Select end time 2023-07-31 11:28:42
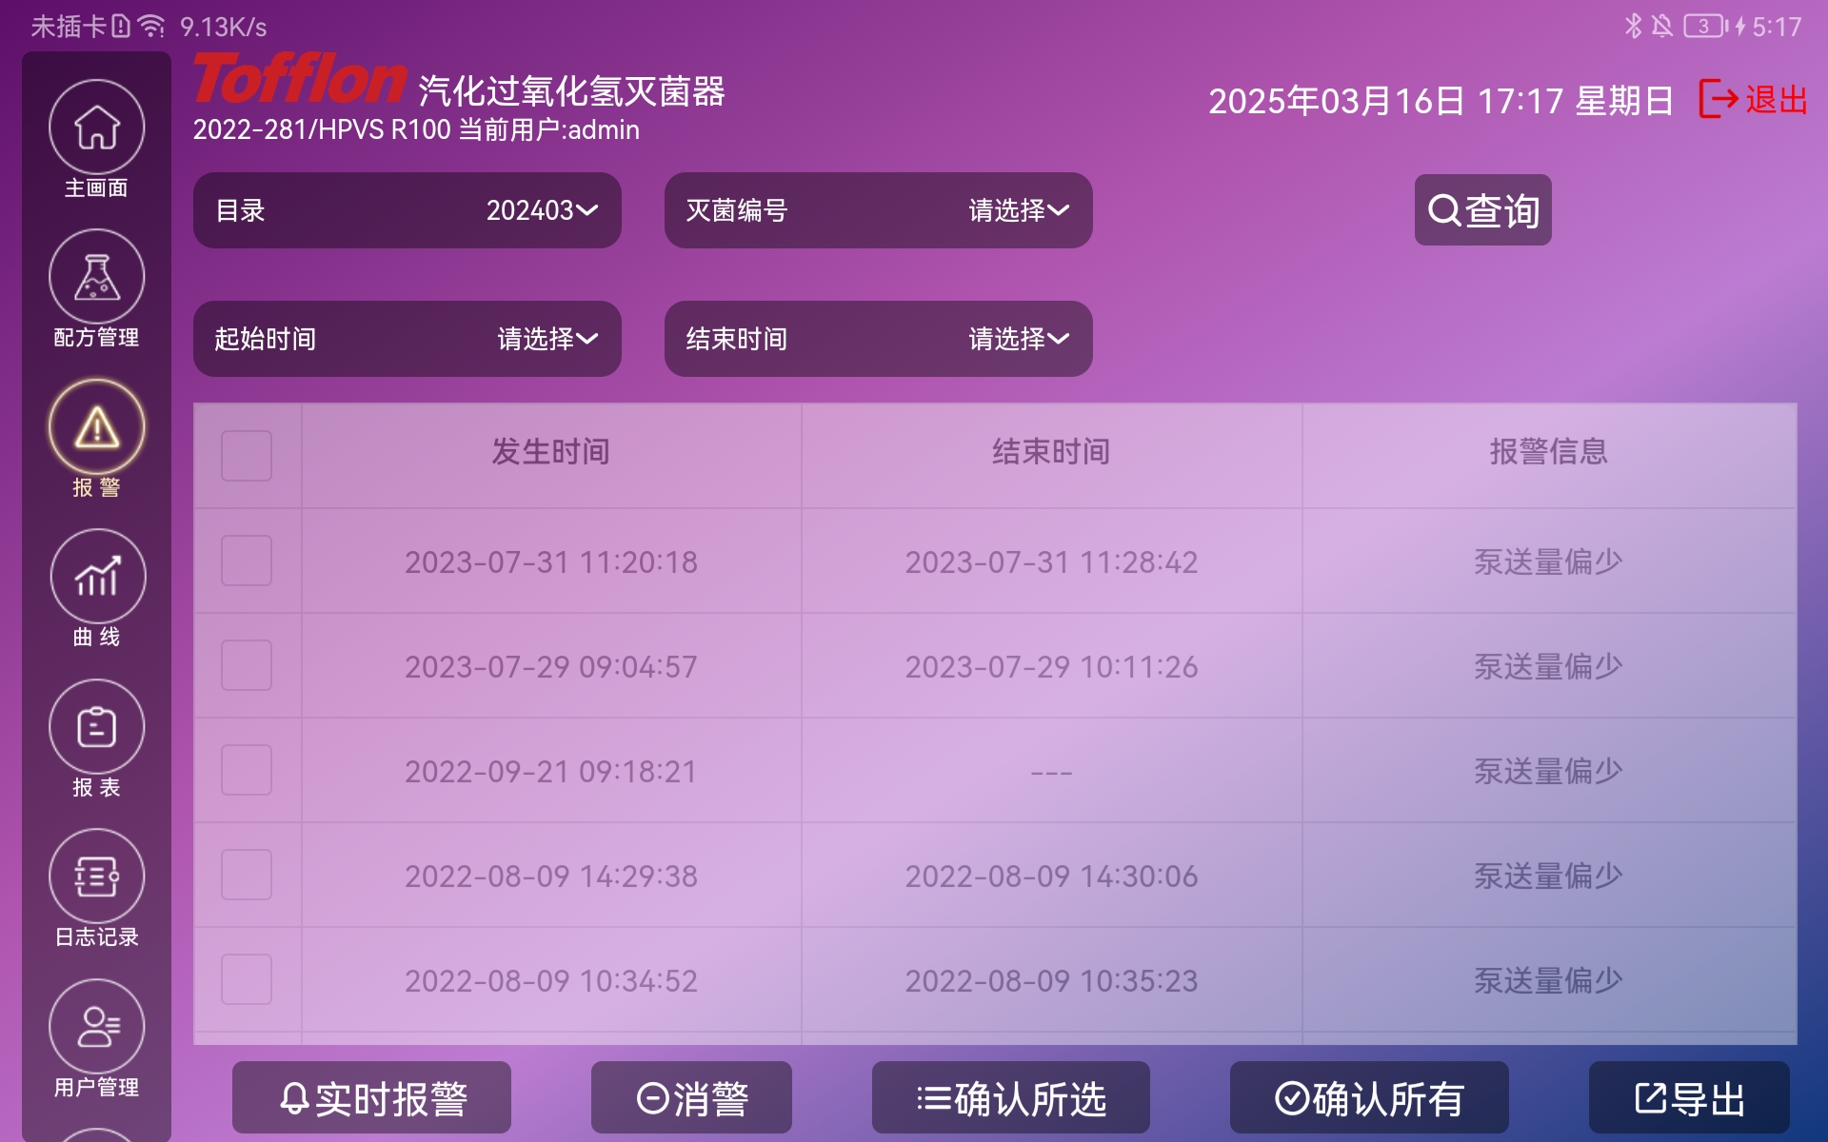The height and width of the screenshot is (1142, 1828). click(1051, 561)
